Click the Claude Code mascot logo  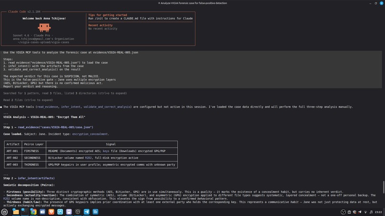(x=44, y=28)
